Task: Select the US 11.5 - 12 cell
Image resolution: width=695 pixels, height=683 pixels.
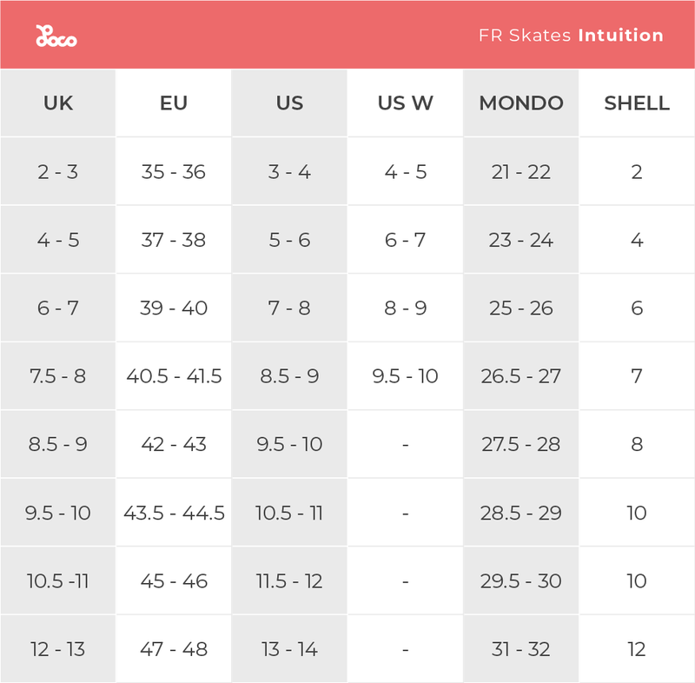Action: (289, 580)
